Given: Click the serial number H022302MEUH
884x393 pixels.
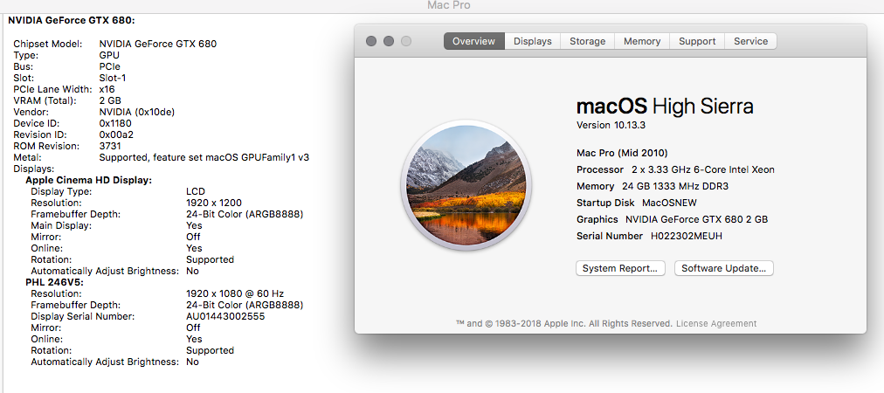Looking at the screenshot, I should (686, 237).
